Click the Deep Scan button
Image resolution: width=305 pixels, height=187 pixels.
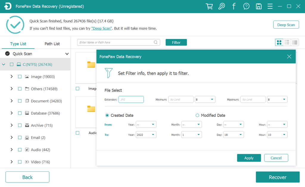tap(286, 25)
